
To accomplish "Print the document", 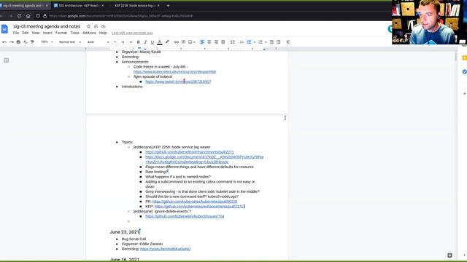I will [x=18, y=42].
